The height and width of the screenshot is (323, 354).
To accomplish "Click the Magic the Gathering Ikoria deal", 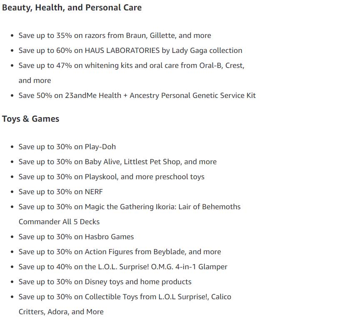I will 130,207.
